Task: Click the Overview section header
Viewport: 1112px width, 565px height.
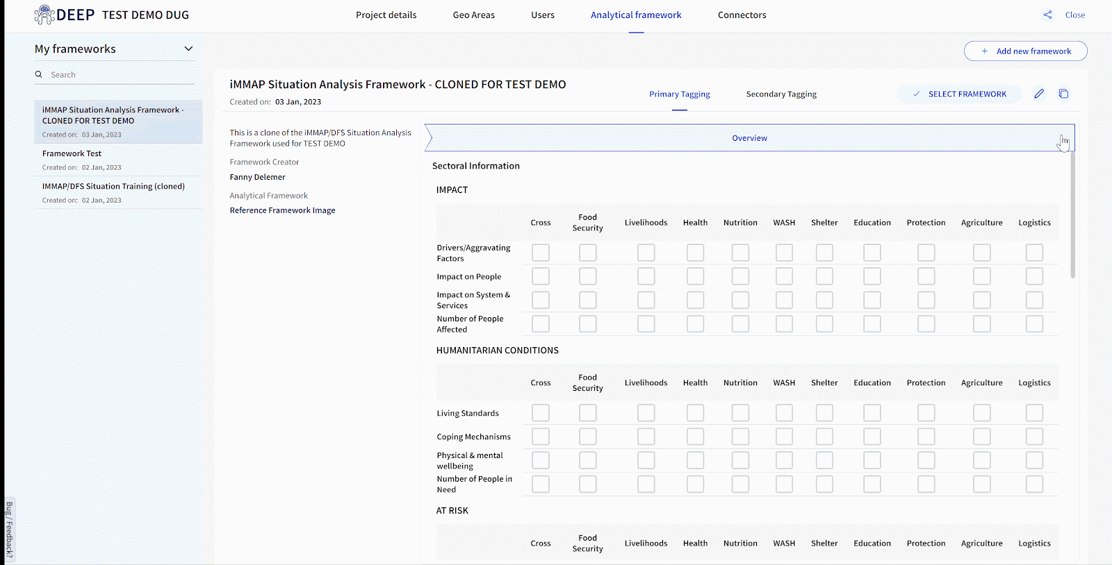Action: (x=749, y=138)
